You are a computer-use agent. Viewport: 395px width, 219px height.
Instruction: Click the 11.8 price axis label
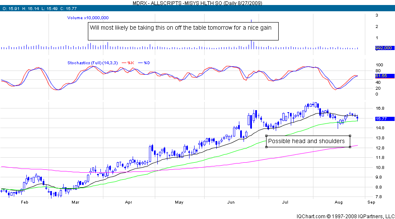pos(380,157)
